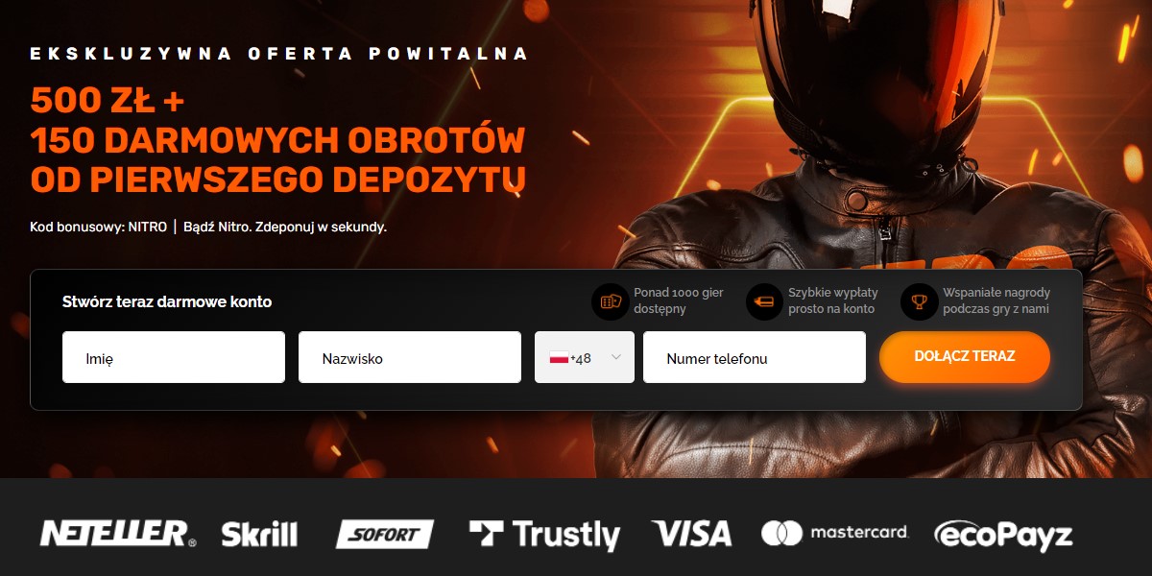This screenshot has height=576, width=1152.
Task: Click the trophy rewards icon
Action: point(919,301)
